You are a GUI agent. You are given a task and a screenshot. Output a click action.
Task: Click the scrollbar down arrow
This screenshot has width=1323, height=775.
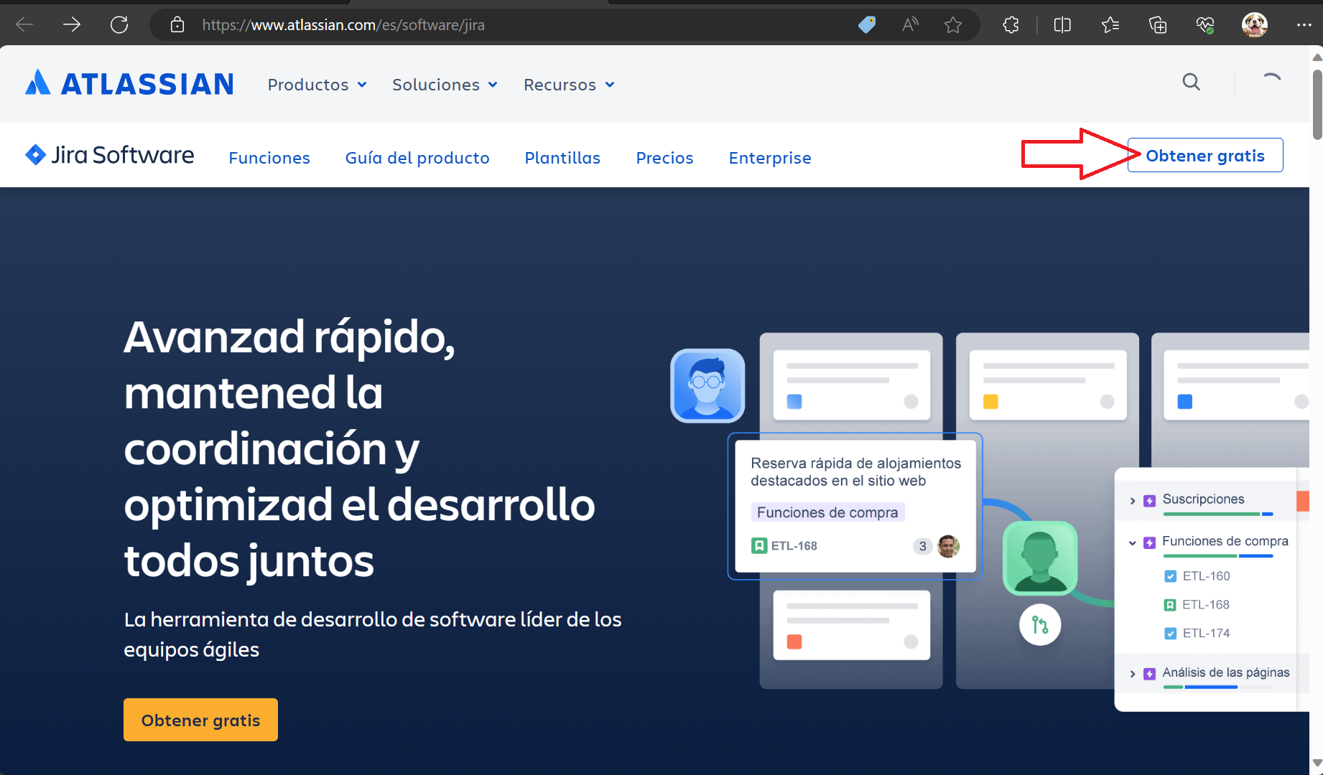point(1317,763)
